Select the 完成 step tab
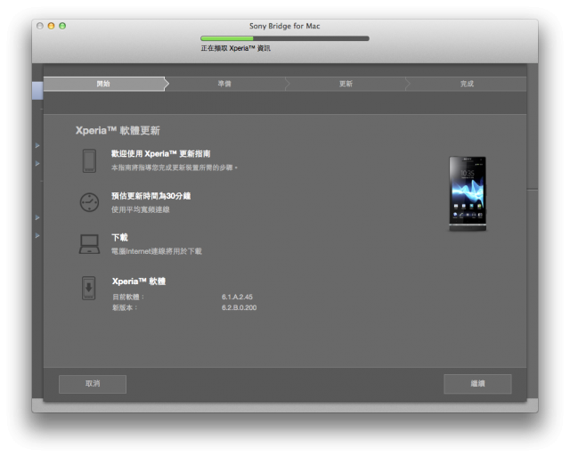Screen dimensions: 570x457 coord(467,84)
